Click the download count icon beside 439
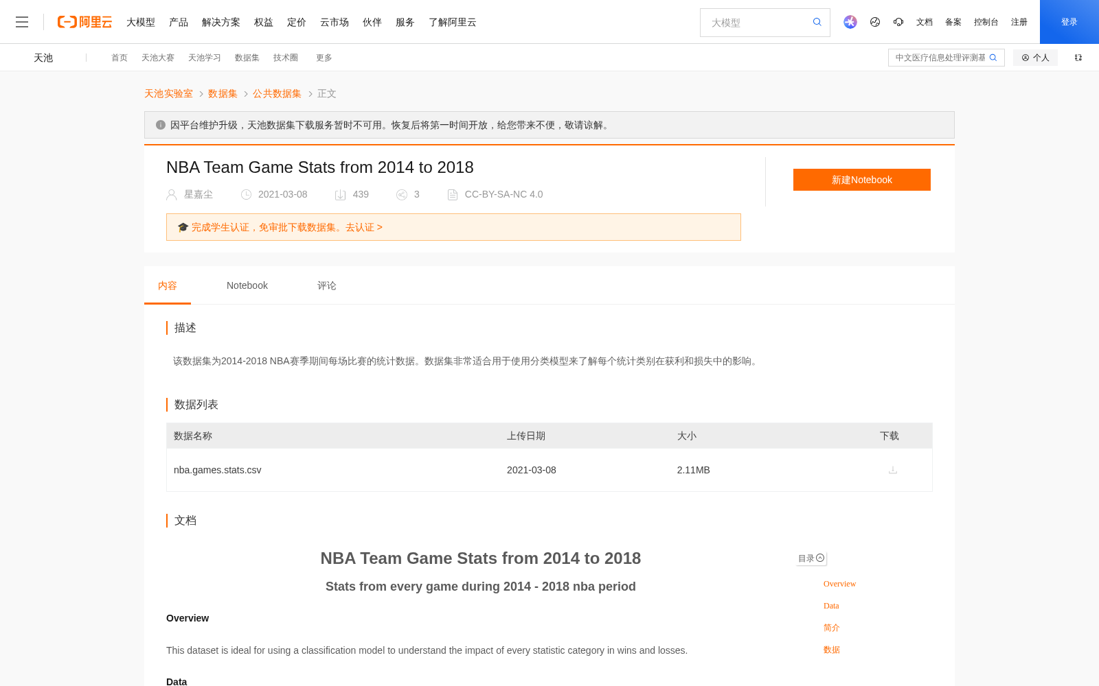Screen dimensions: 1099x686 340,195
